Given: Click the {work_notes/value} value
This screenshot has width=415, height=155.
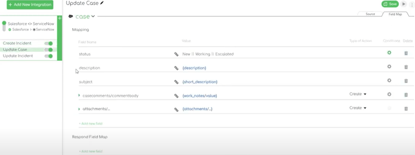Looking at the screenshot, I should (199, 96).
